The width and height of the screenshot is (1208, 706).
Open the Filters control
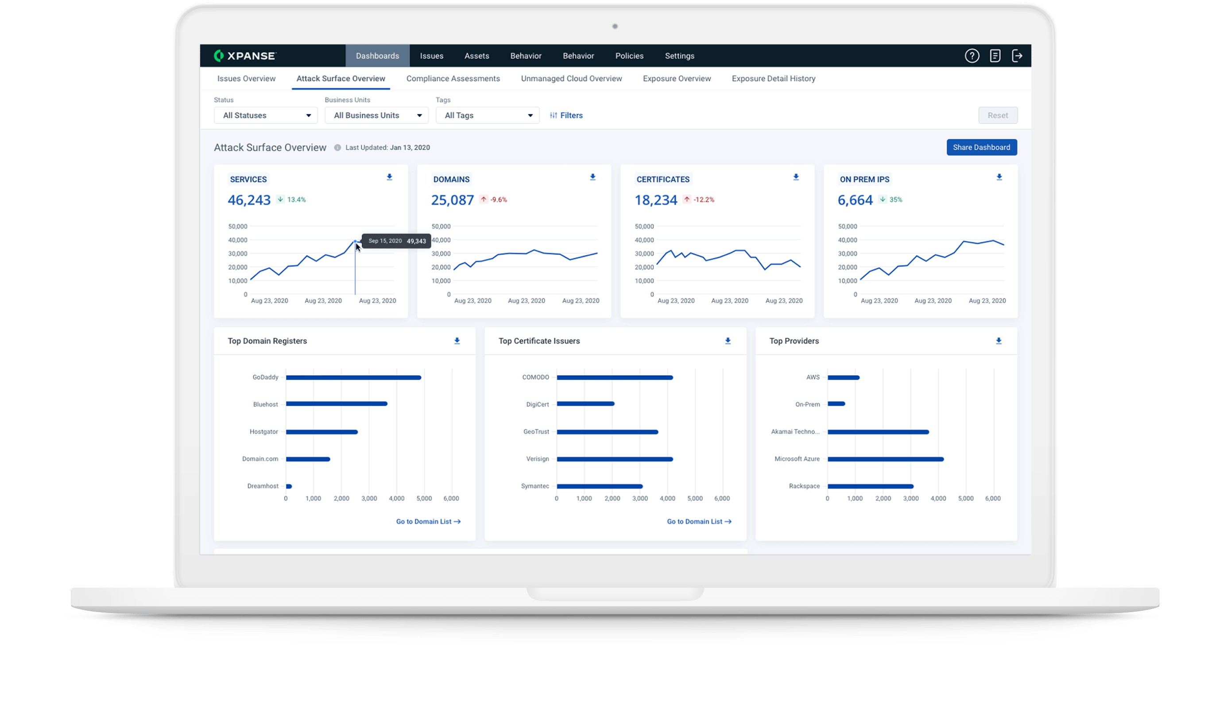click(566, 115)
